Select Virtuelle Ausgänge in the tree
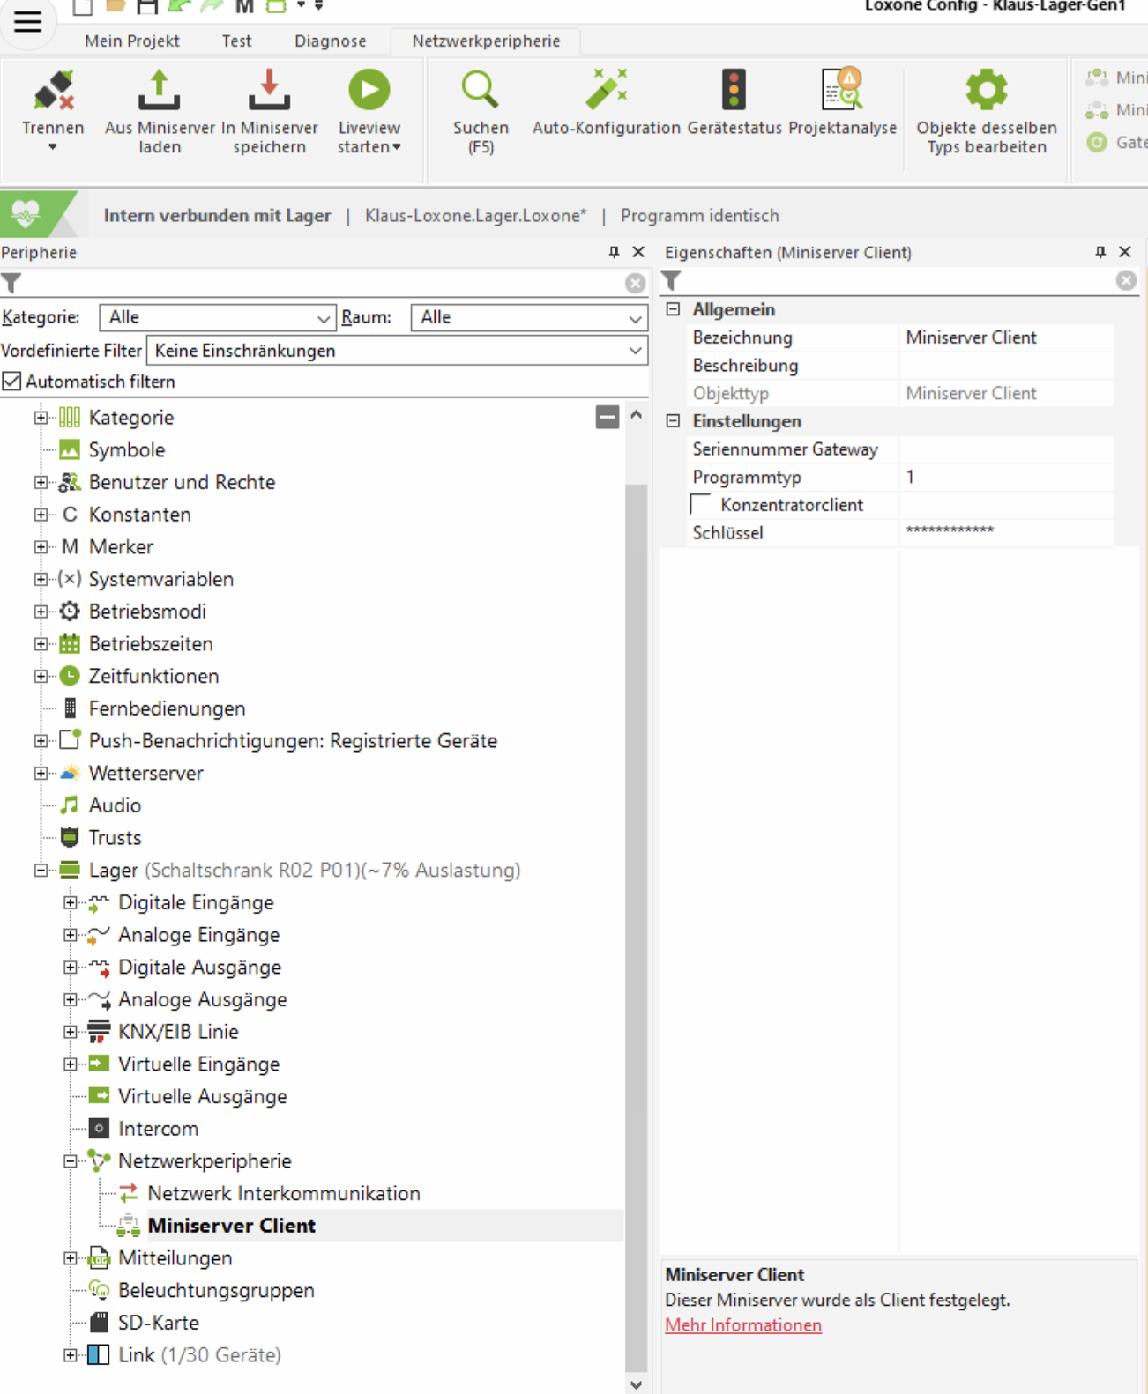Screen dimensions: 1148x1394 pos(202,1097)
